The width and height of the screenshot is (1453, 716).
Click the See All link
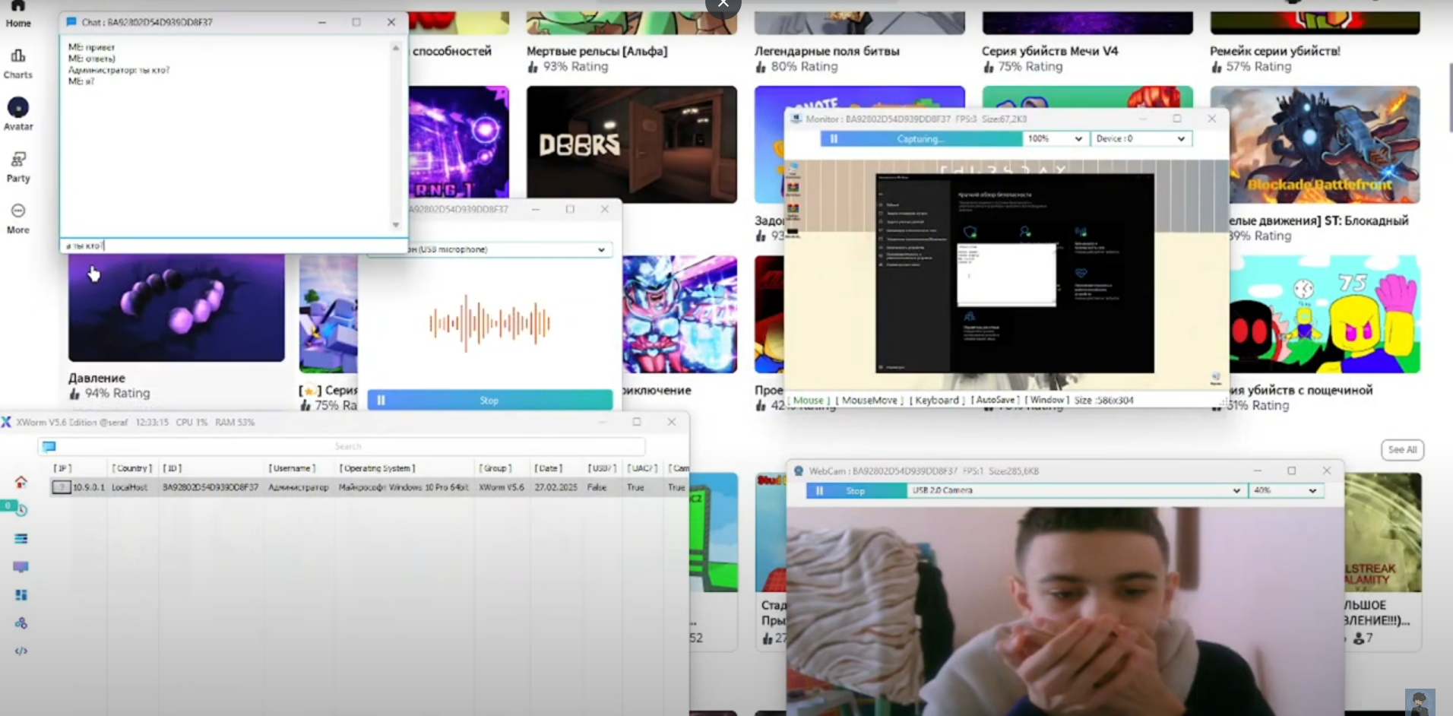pos(1402,450)
